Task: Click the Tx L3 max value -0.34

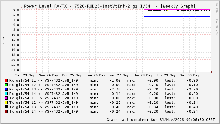Action: click(153, 107)
